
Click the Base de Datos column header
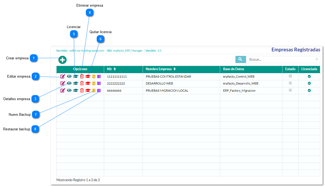[x=234, y=69]
